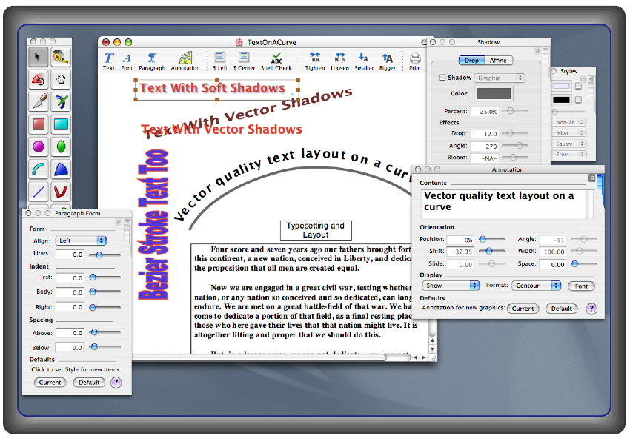This screenshot has height=444, width=630.
Task: Open the Format Contour dropdown
Action: 537,286
